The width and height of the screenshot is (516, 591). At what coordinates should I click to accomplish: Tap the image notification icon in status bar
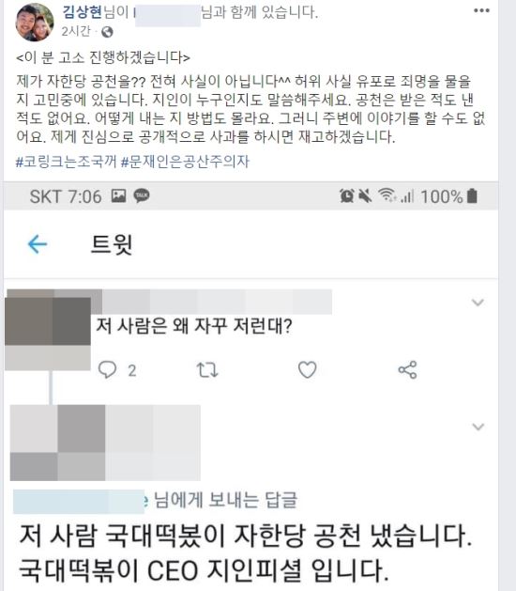118,196
